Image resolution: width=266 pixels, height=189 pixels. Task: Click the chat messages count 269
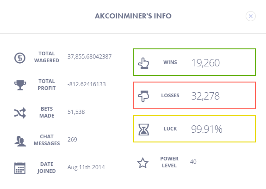pyautogui.click(x=72, y=140)
